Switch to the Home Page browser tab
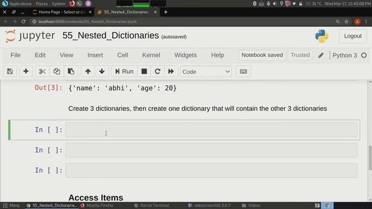372x209 pixels. (x=62, y=12)
